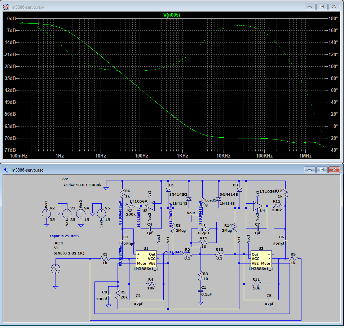Click the 790.68416mV voltage annotation
Image resolution: width=344 pixels, height=328 pixels.
pos(177,252)
